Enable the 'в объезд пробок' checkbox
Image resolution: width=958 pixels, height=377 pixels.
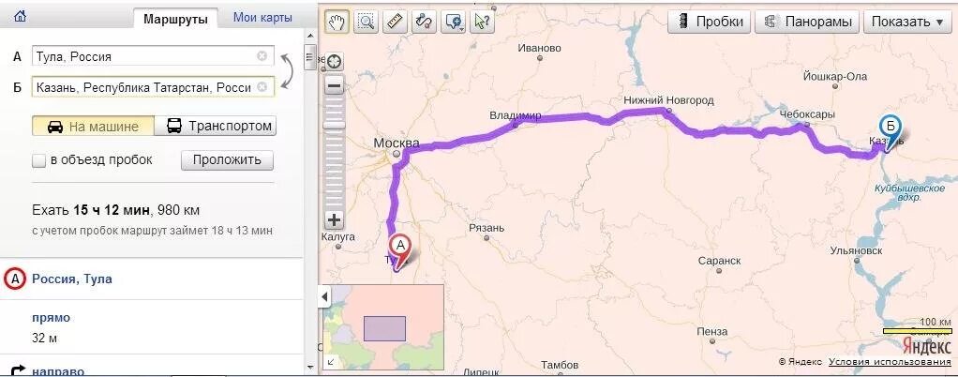tap(39, 160)
